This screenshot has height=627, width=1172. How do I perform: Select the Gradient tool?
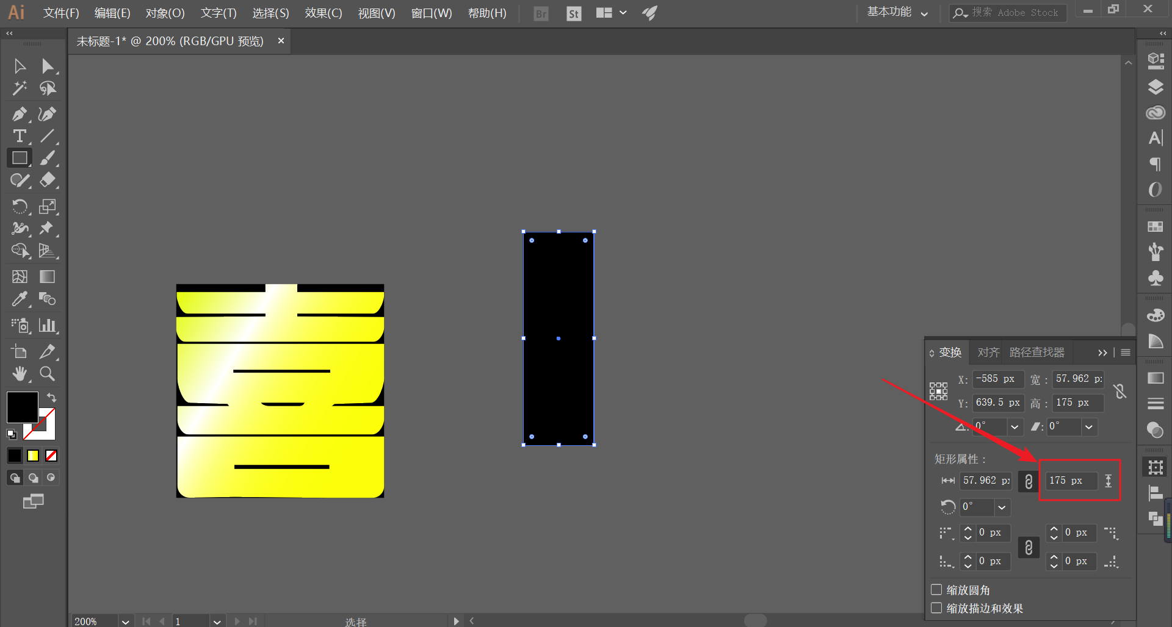click(47, 276)
